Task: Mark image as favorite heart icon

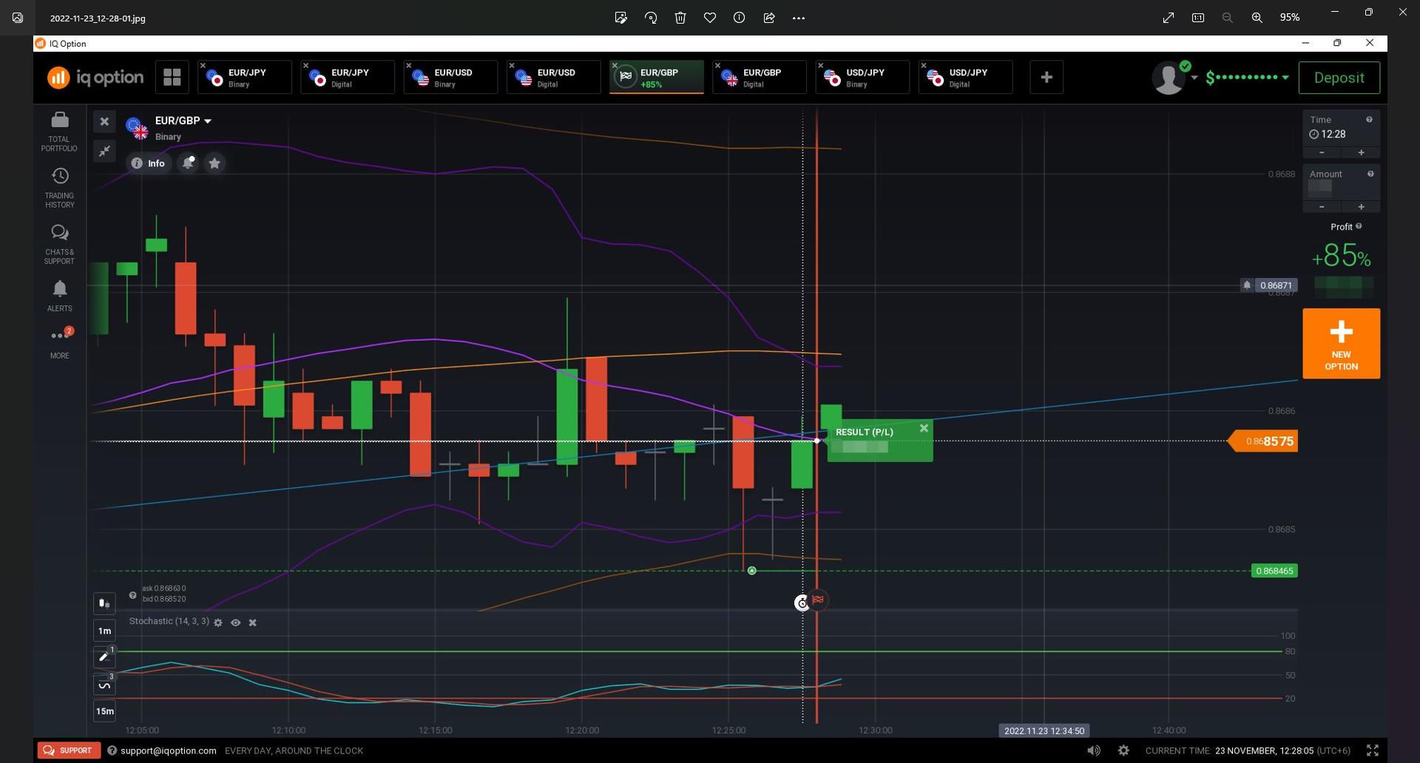Action: (x=710, y=18)
